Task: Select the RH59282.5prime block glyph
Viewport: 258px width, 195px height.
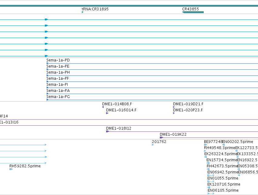Action: (x=11, y=169)
